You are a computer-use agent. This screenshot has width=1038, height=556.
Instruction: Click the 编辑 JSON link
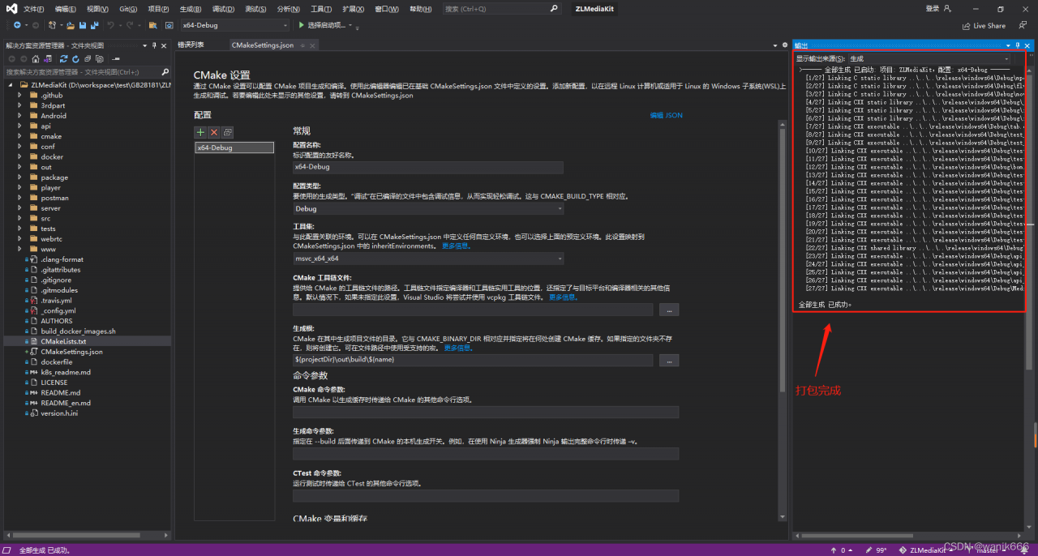pyautogui.click(x=666, y=116)
